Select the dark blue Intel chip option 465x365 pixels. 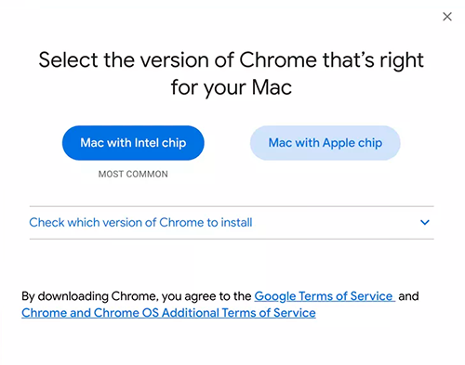(x=133, y=143)
